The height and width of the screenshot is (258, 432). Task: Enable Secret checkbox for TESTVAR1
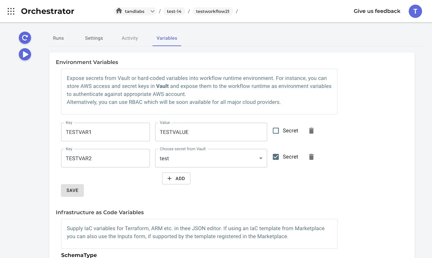276,131
